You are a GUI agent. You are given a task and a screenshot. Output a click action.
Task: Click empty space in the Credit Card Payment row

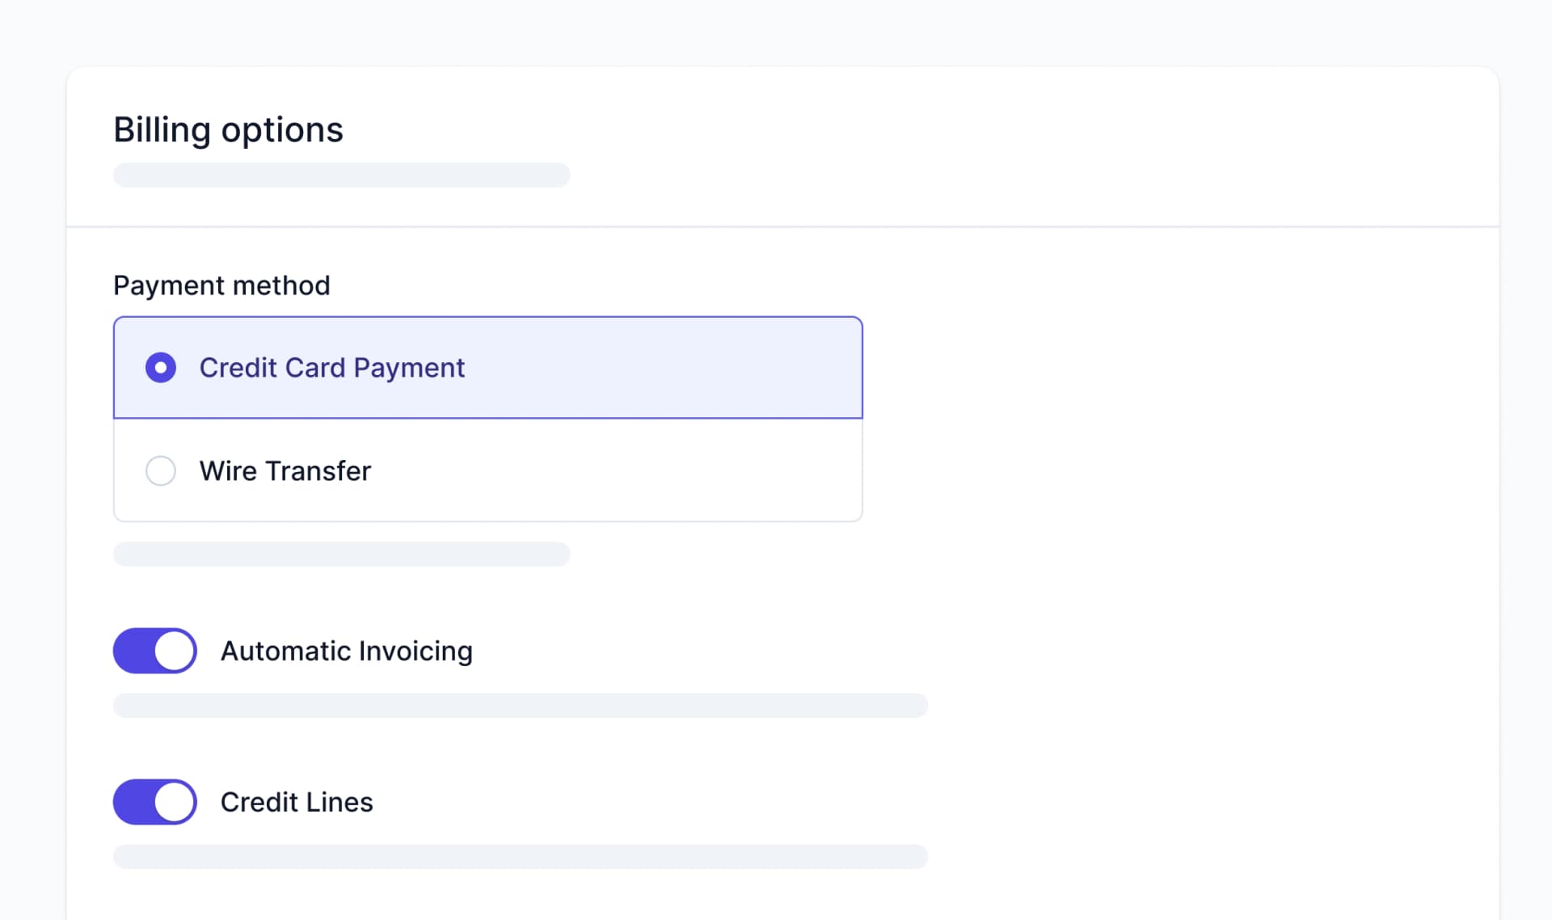663,368
